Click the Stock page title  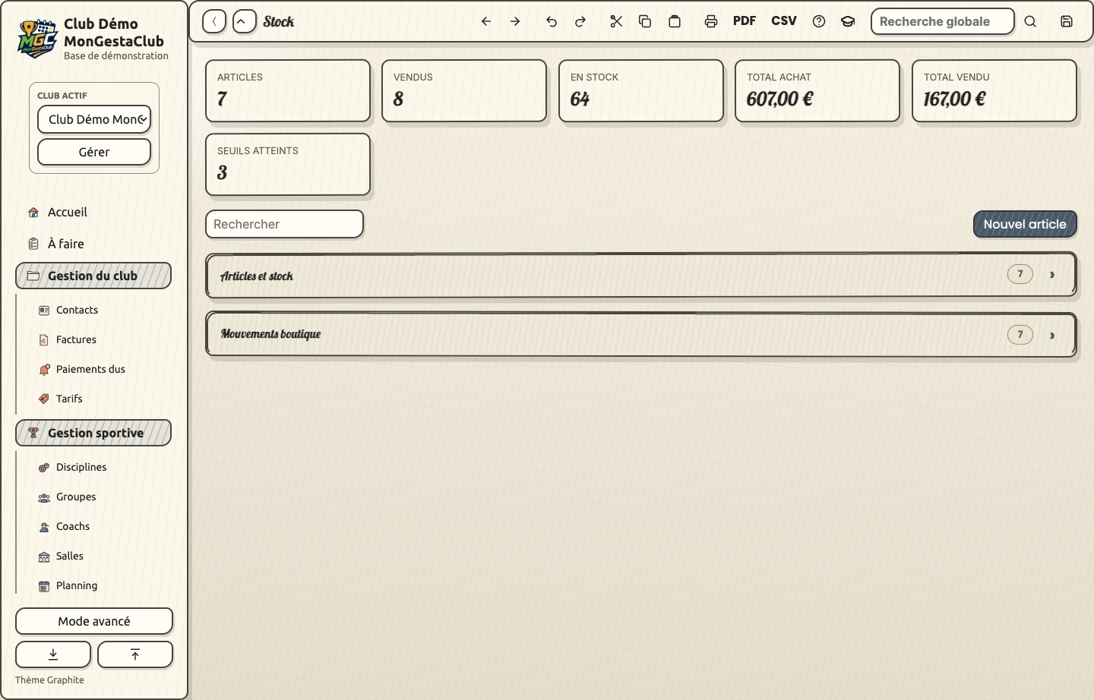click(x=279, y=22)
